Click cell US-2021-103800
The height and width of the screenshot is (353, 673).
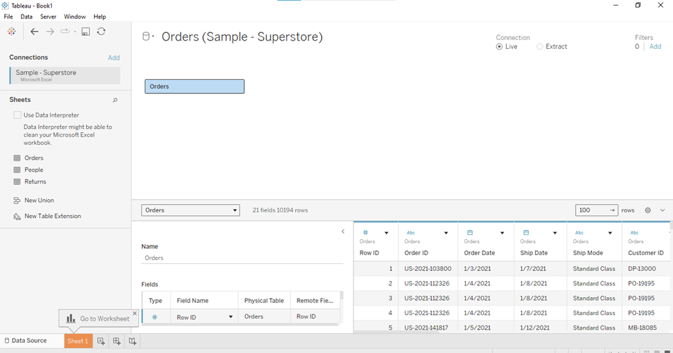coord(428,268)
